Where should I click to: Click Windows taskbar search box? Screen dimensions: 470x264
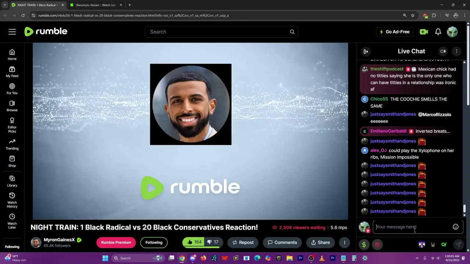[138, 258]
